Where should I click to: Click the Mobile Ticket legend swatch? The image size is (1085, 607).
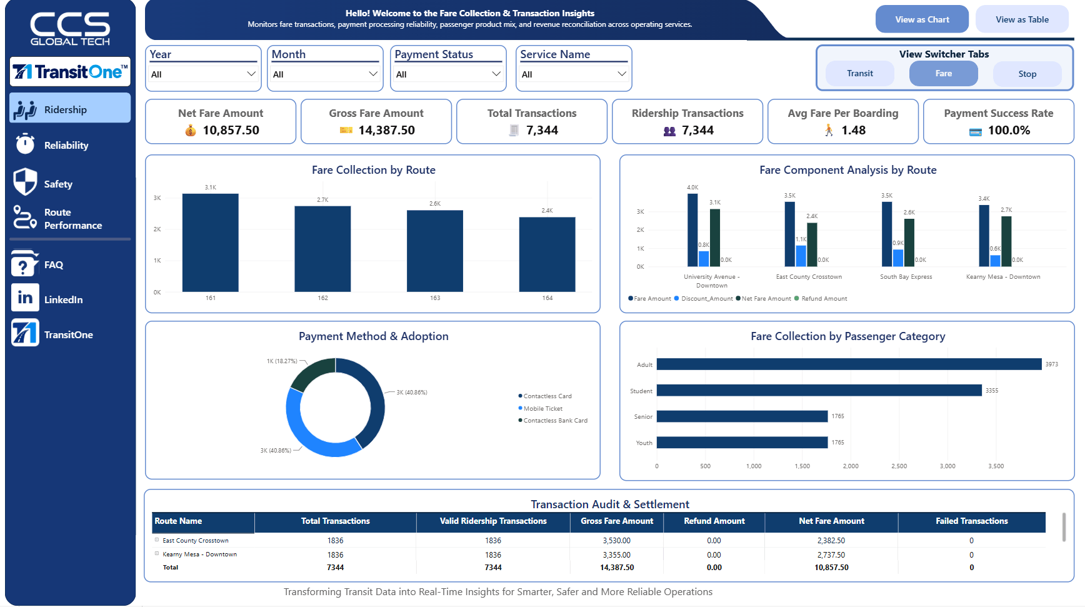(520, 408)
